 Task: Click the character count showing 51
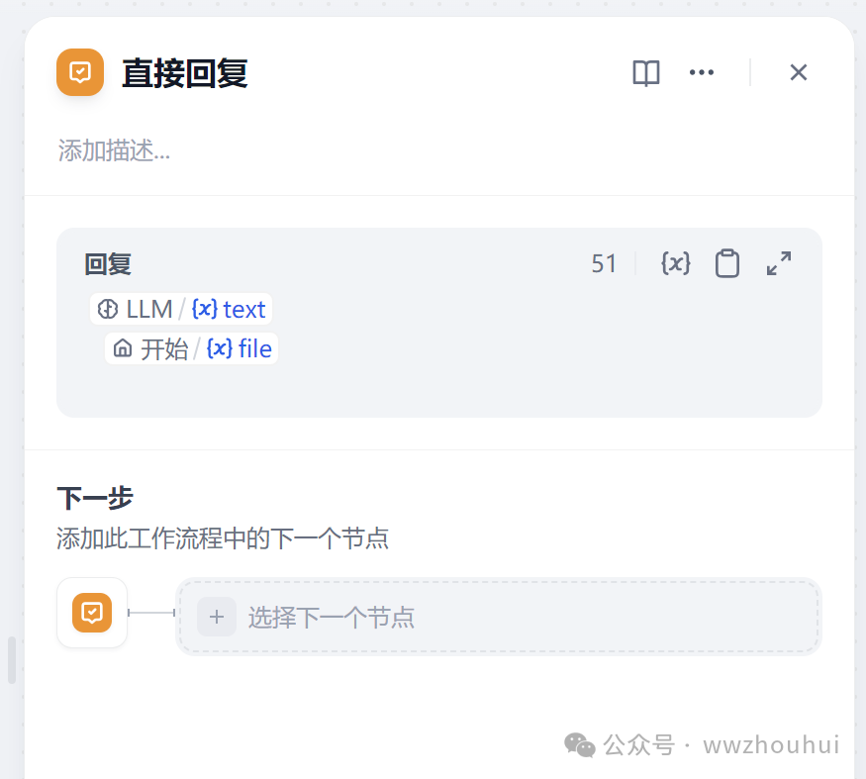[604, 263]
